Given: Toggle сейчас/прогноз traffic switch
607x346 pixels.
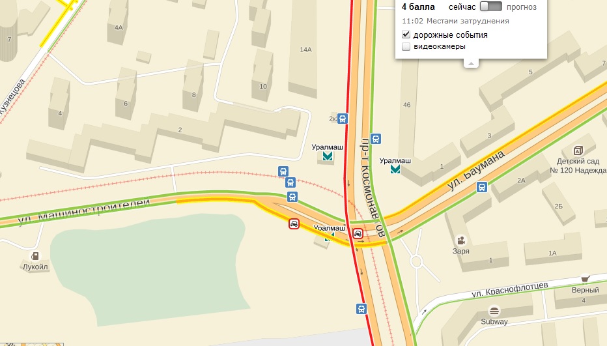Looking at the screenshot, I should (x=491, y=7).
